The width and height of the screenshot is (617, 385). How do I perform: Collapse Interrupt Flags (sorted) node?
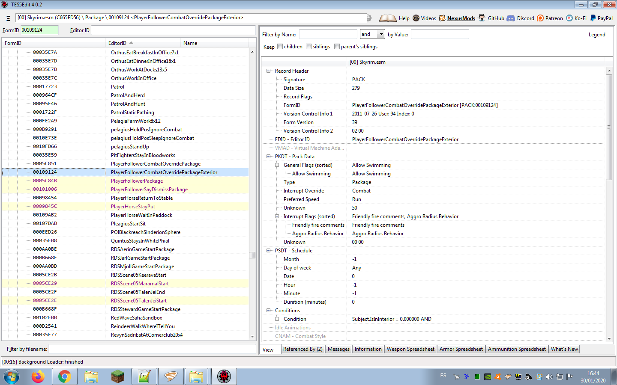pos(277,216)
